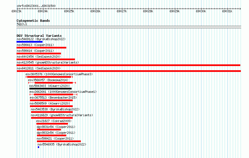Click the esv2662641 red variant bar

53,94
